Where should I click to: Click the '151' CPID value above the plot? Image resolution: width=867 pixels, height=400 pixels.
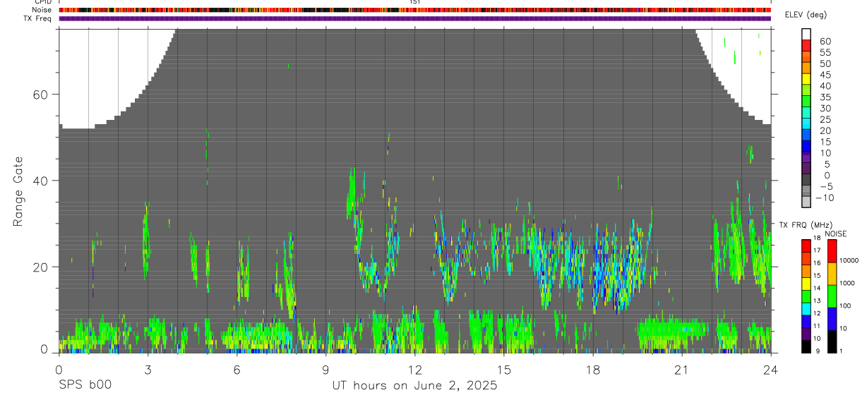(415, 2)
